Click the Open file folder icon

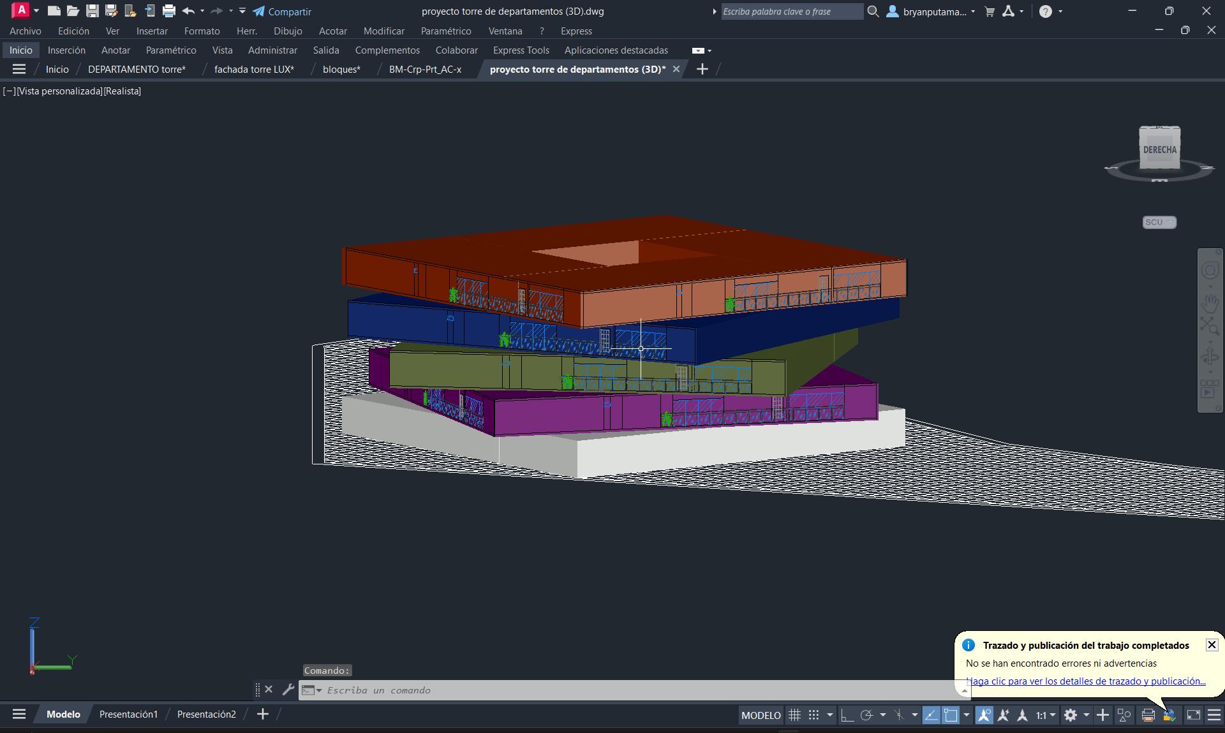pyautogui.click(x=73, y=11)
